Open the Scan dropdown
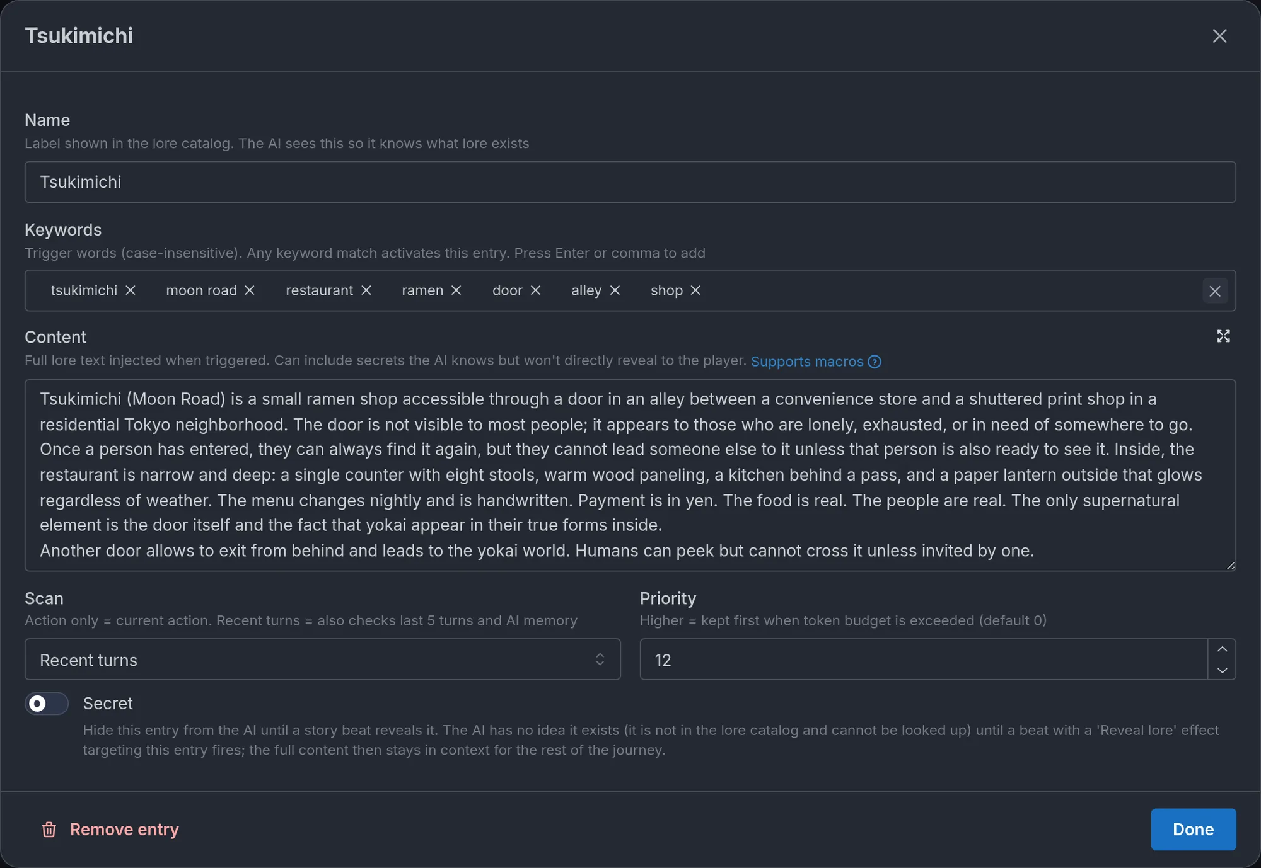The image size is (1261, 868). (322, 660)
